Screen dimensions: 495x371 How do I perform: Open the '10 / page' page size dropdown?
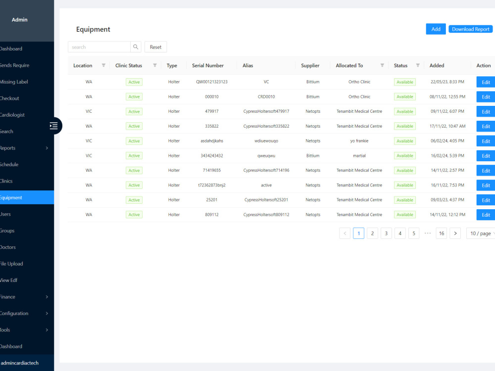480,233
